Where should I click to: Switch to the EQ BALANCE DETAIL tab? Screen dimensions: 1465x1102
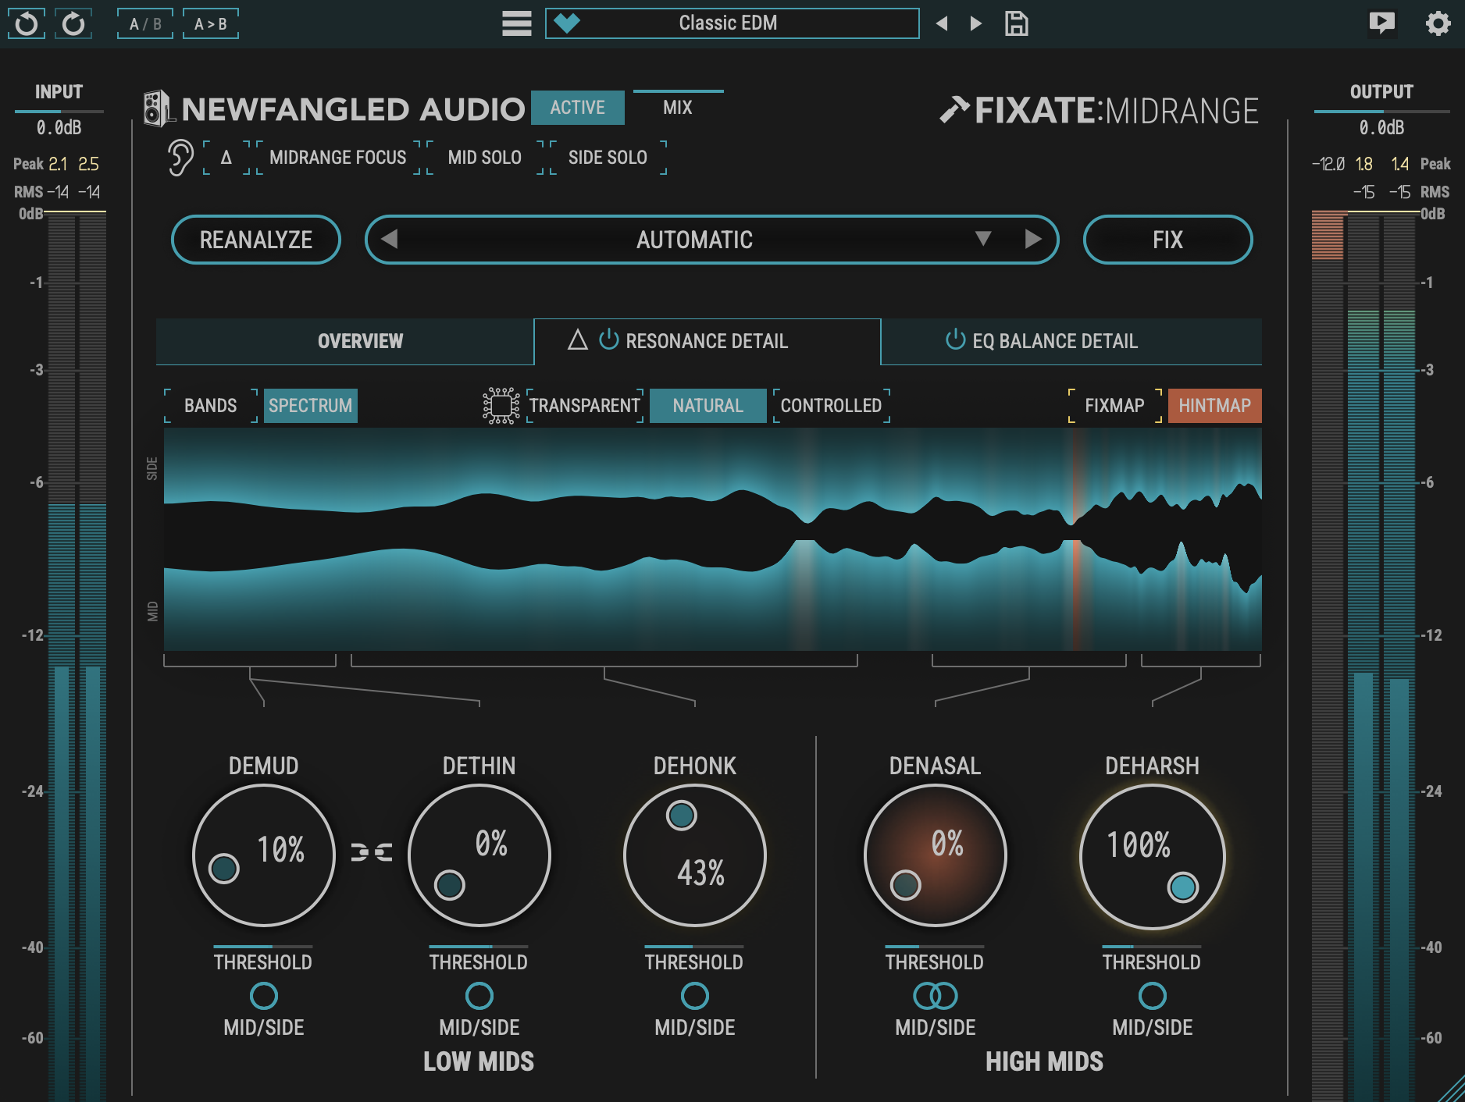click(x=1071, y=341)
